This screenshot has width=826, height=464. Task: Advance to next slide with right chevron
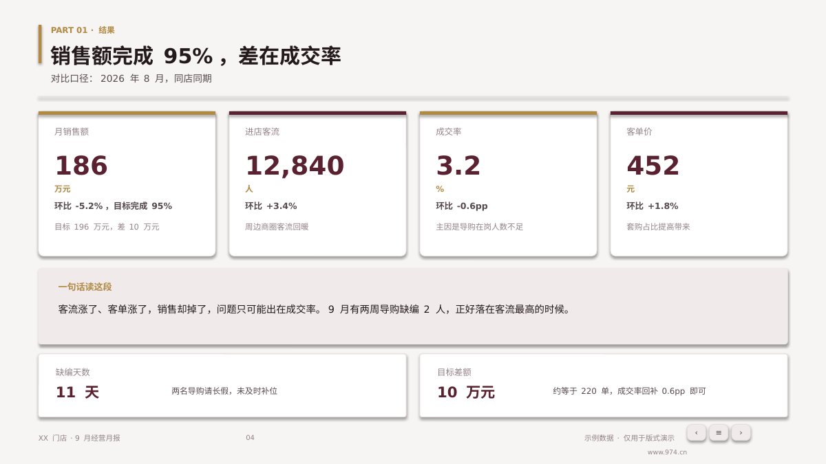tap(741, 432)
